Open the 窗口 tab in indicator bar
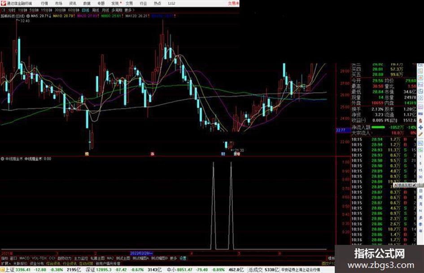Screen dimensions: 424x273 coord(13,258)
